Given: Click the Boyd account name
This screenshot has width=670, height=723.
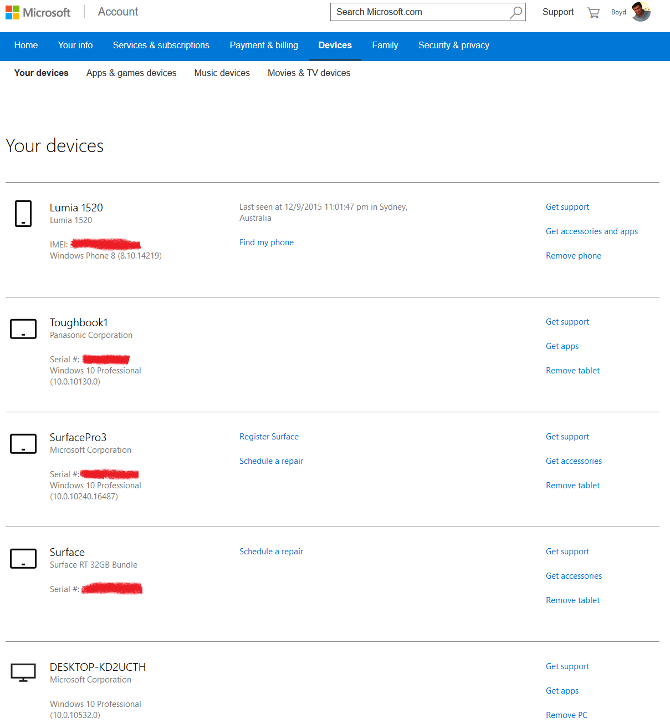Looking at the screenshot, I should coord(618,12).
